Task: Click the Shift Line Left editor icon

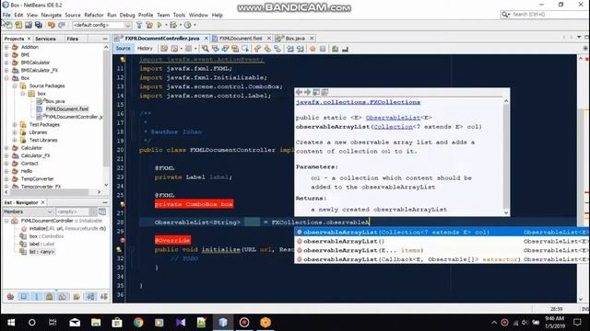Action: pyautogui.click(x=290, y=49)
